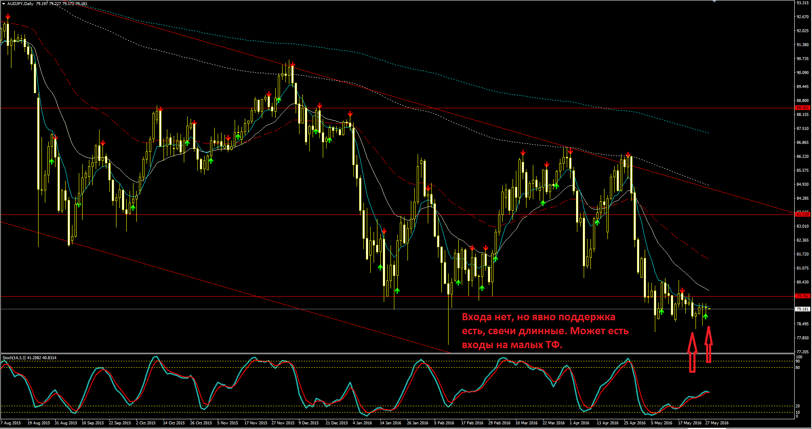This screenshot has height=429, width=812.
Task: Click the 22 Sep 2015 date label
Action: coord(120,423)
